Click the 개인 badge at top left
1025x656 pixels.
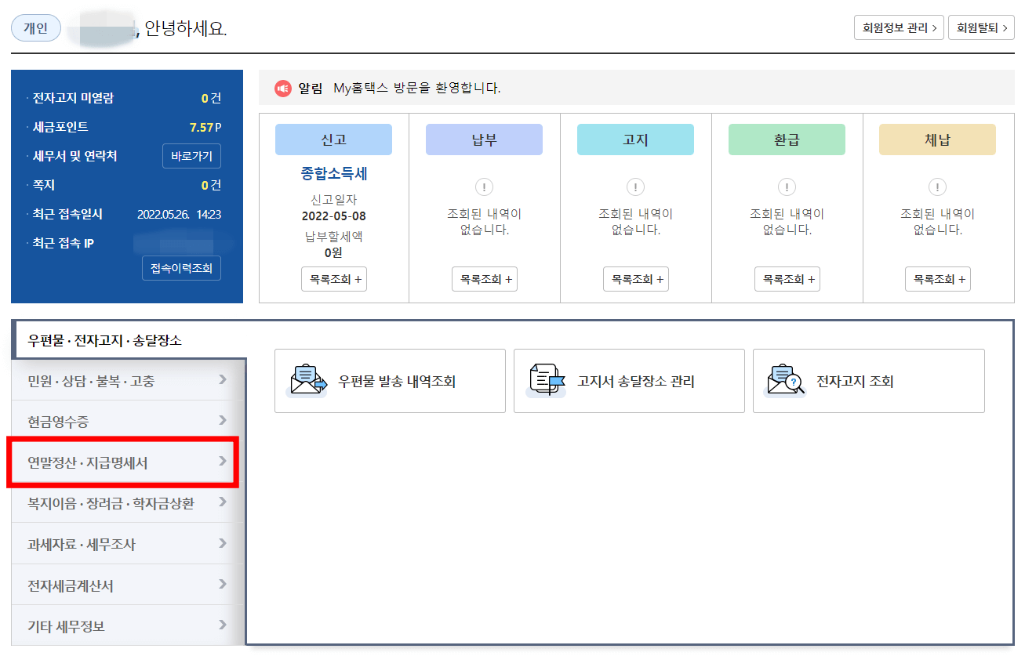pyautogui.click(x=35, y=27)
